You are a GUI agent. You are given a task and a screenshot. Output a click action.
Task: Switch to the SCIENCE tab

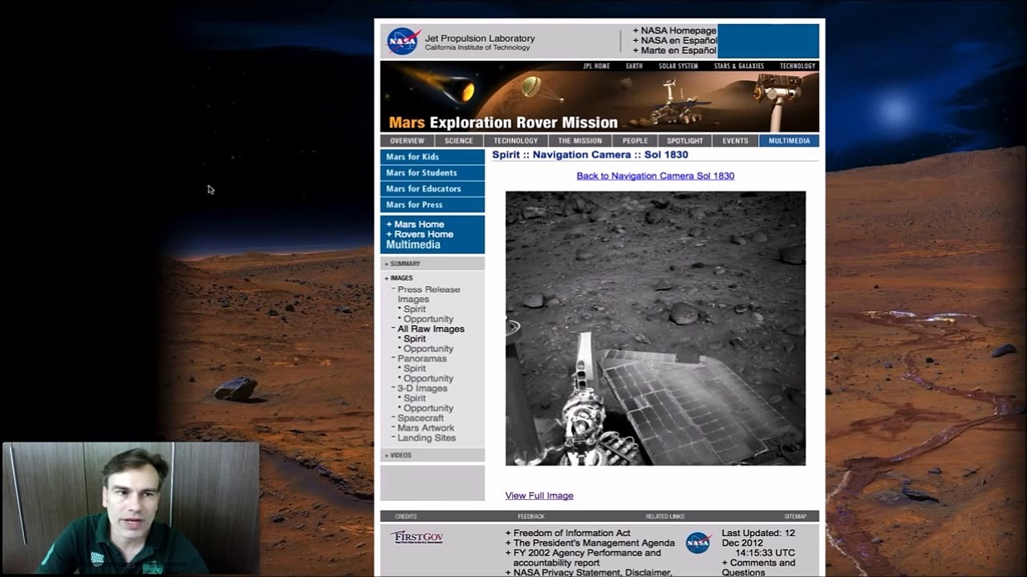(x=459, y=141)
